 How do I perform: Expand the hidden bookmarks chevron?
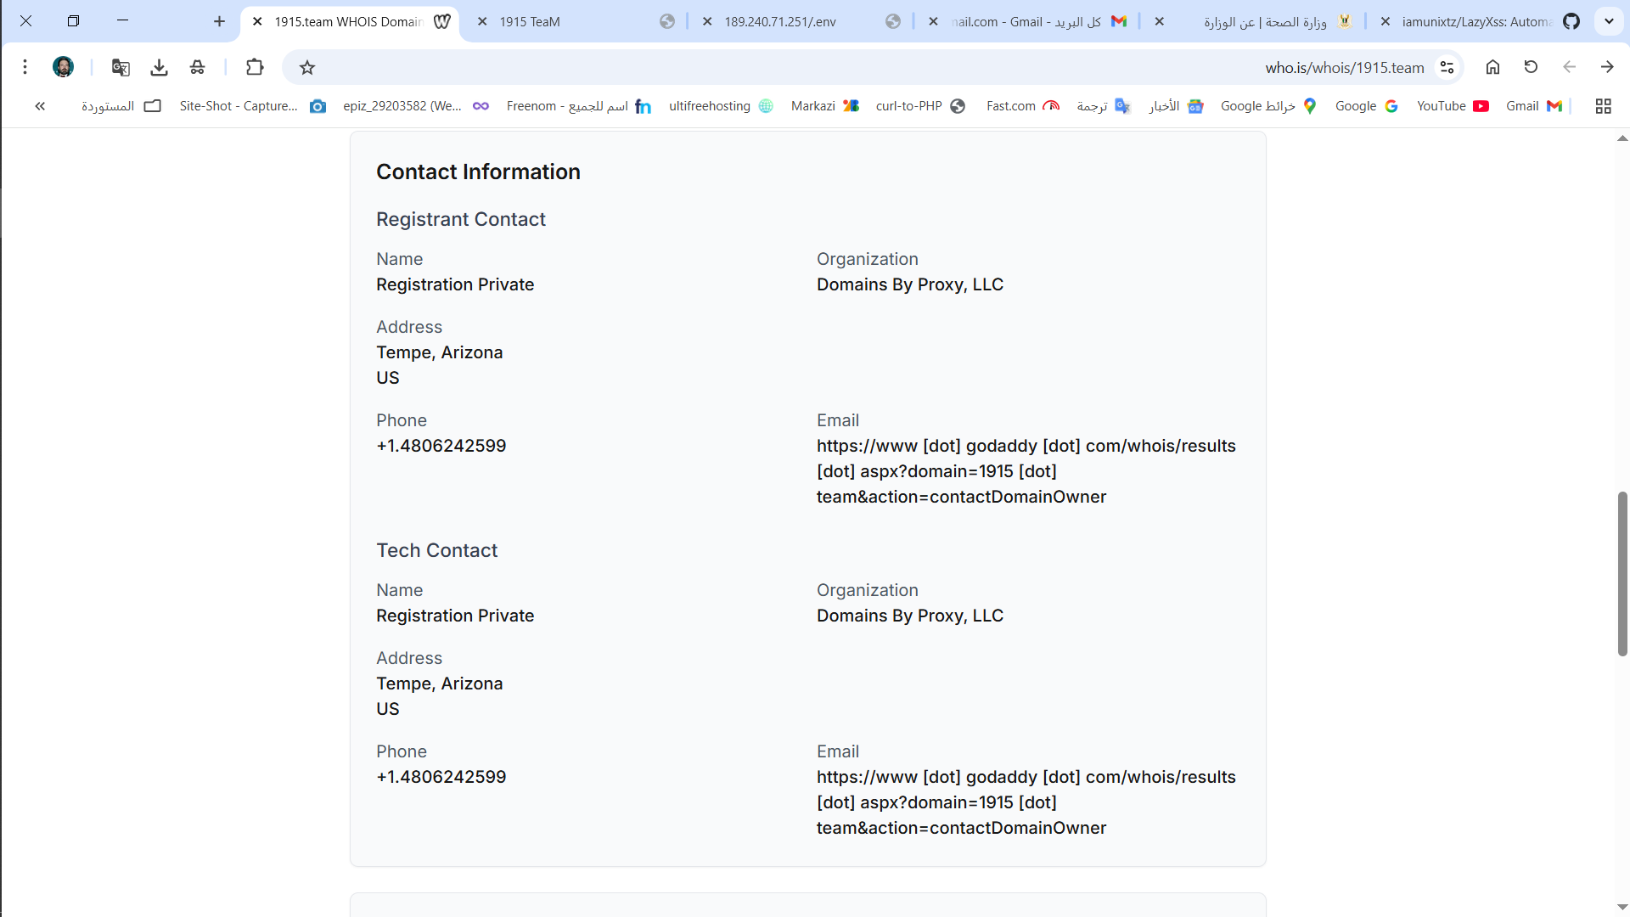40,106
